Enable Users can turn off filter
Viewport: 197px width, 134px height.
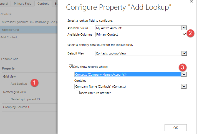click(78, 93)
